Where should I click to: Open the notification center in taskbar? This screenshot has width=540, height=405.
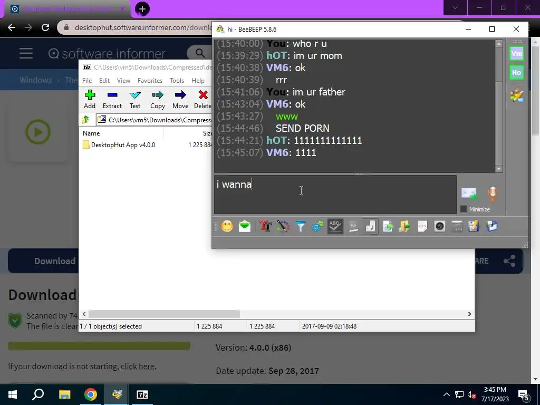click(524, 394)
